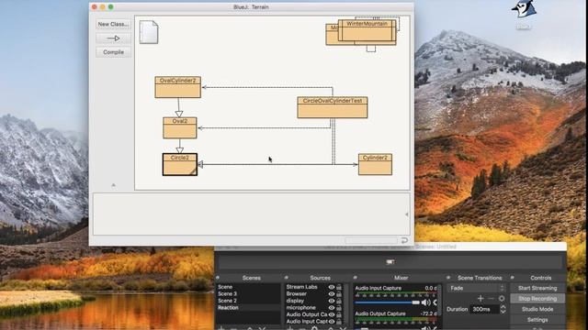588x330 pixels.
Task: Select the WinterMountain class box
Action: (367, 30)
